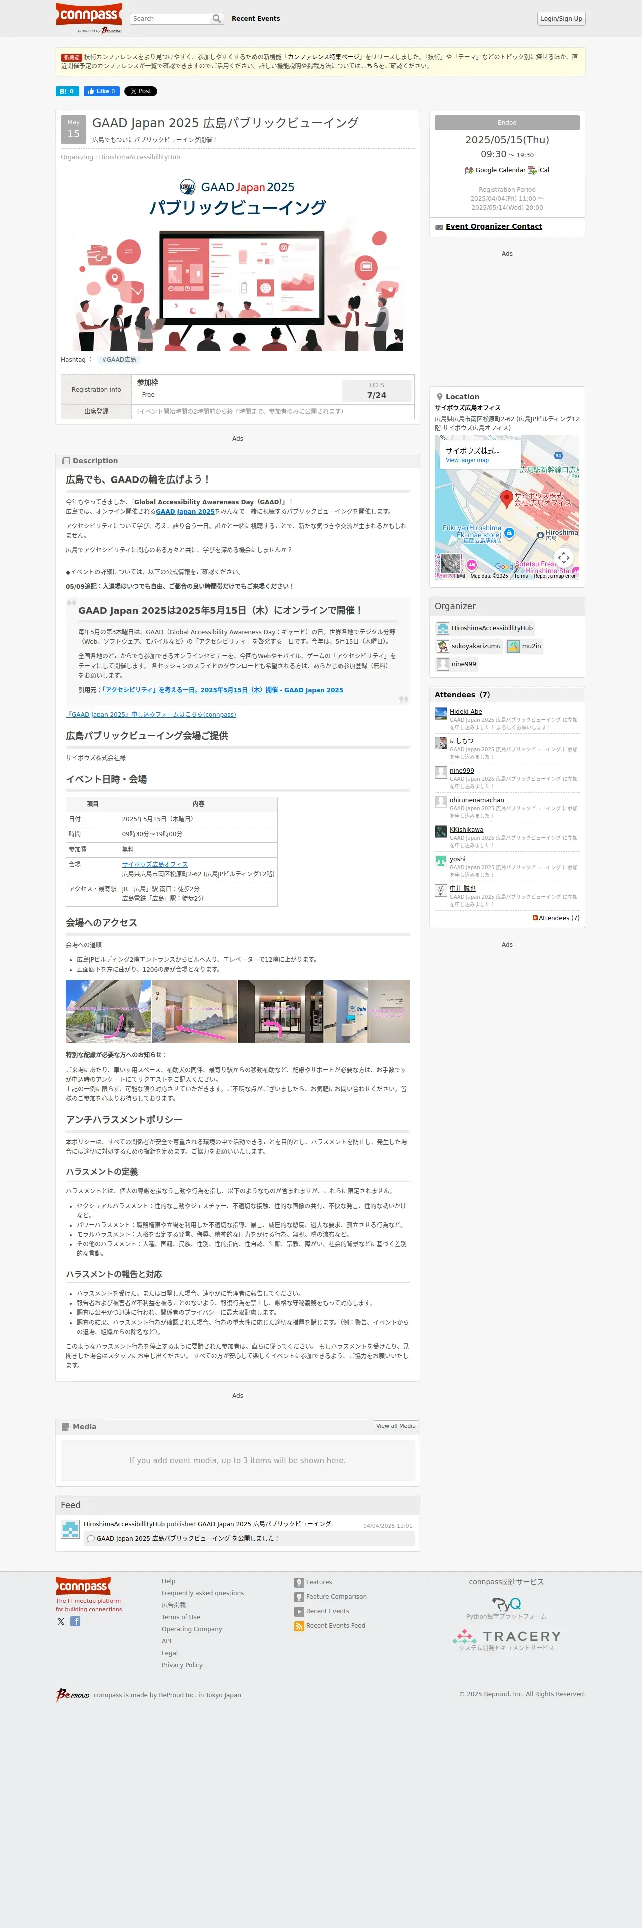The image size is (642, 1928).
Task: Open Recent Events in top navigation
Action: click(x=256, y=19)
